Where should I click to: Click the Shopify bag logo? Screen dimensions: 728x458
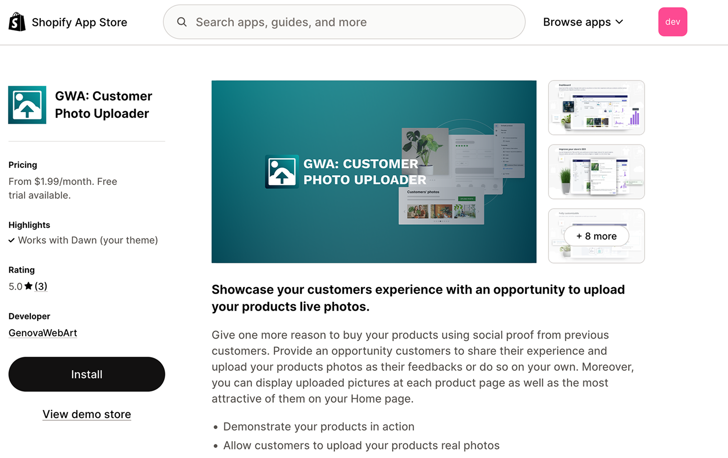point(17,22)
